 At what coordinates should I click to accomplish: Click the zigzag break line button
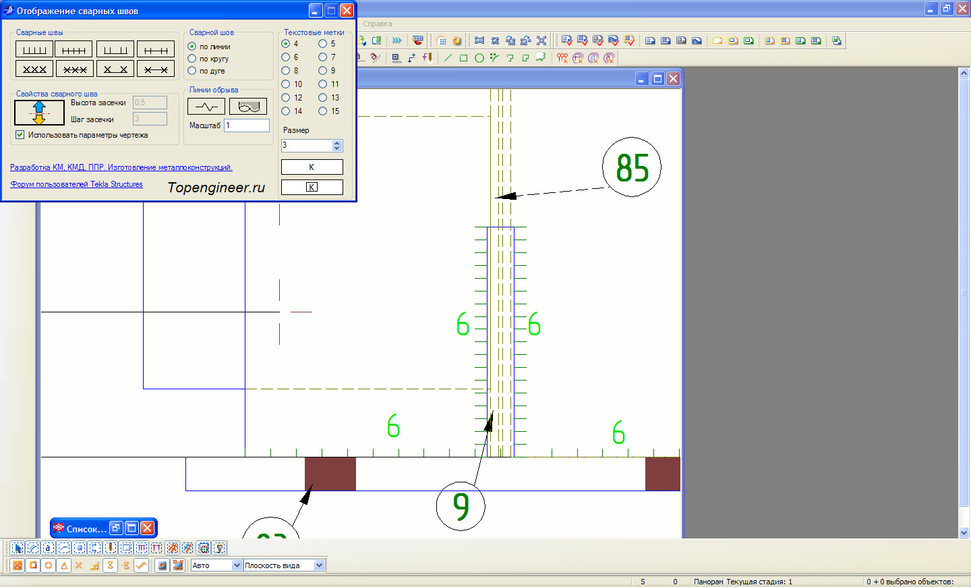click(x=206, y=107)
